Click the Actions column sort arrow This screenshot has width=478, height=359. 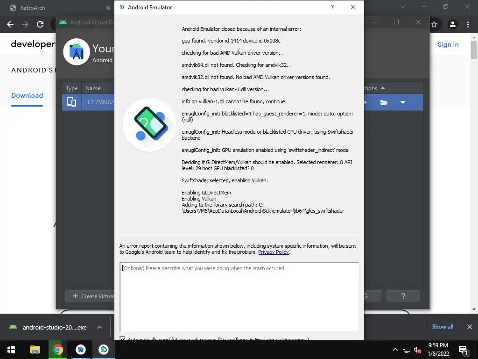point(383,88)
